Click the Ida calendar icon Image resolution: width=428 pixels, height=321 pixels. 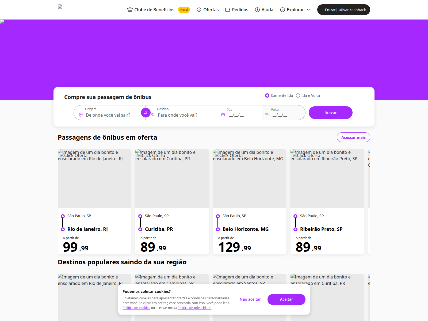pos(223,115)
